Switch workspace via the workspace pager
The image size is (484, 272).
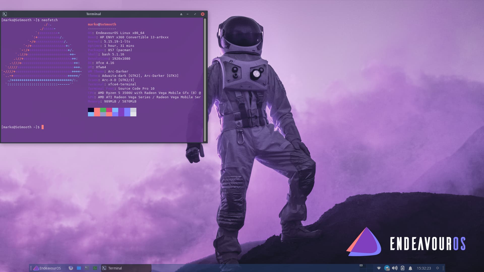(x=366, y=268)
